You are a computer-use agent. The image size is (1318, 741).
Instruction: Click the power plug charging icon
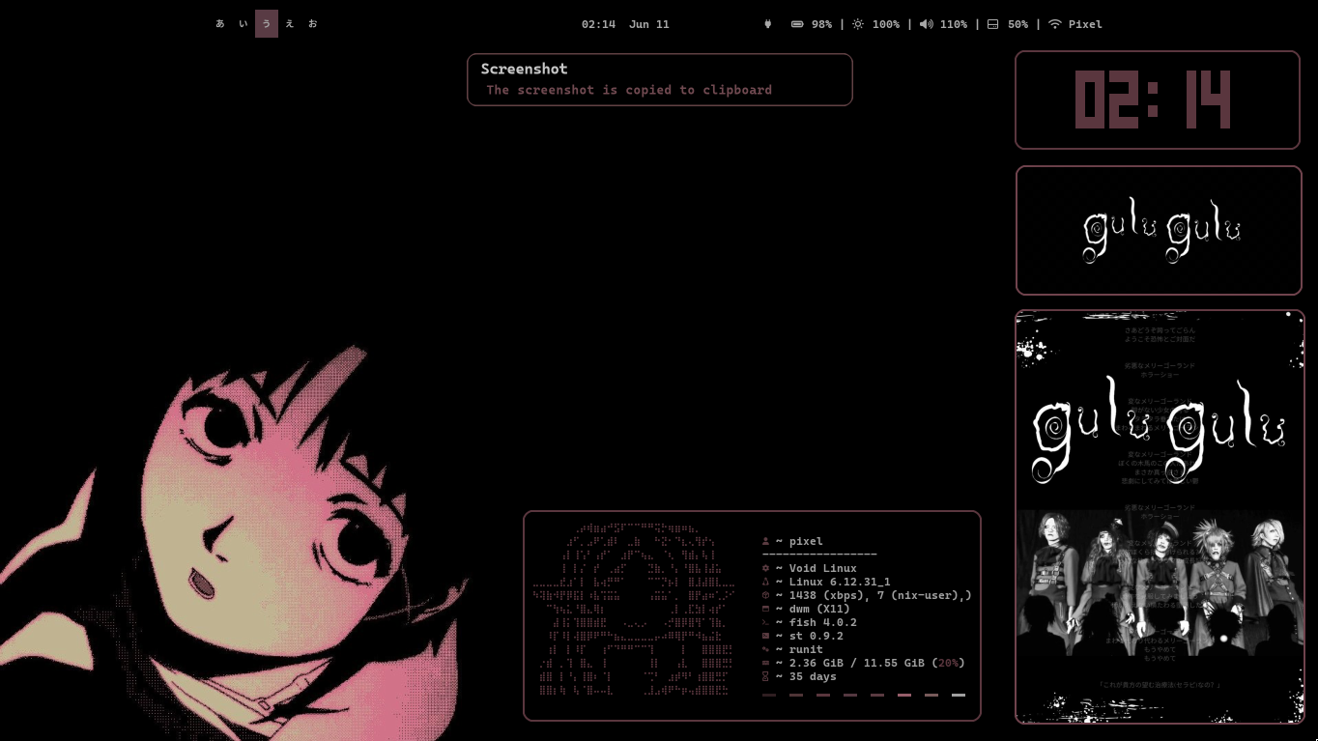click(768, 24)
